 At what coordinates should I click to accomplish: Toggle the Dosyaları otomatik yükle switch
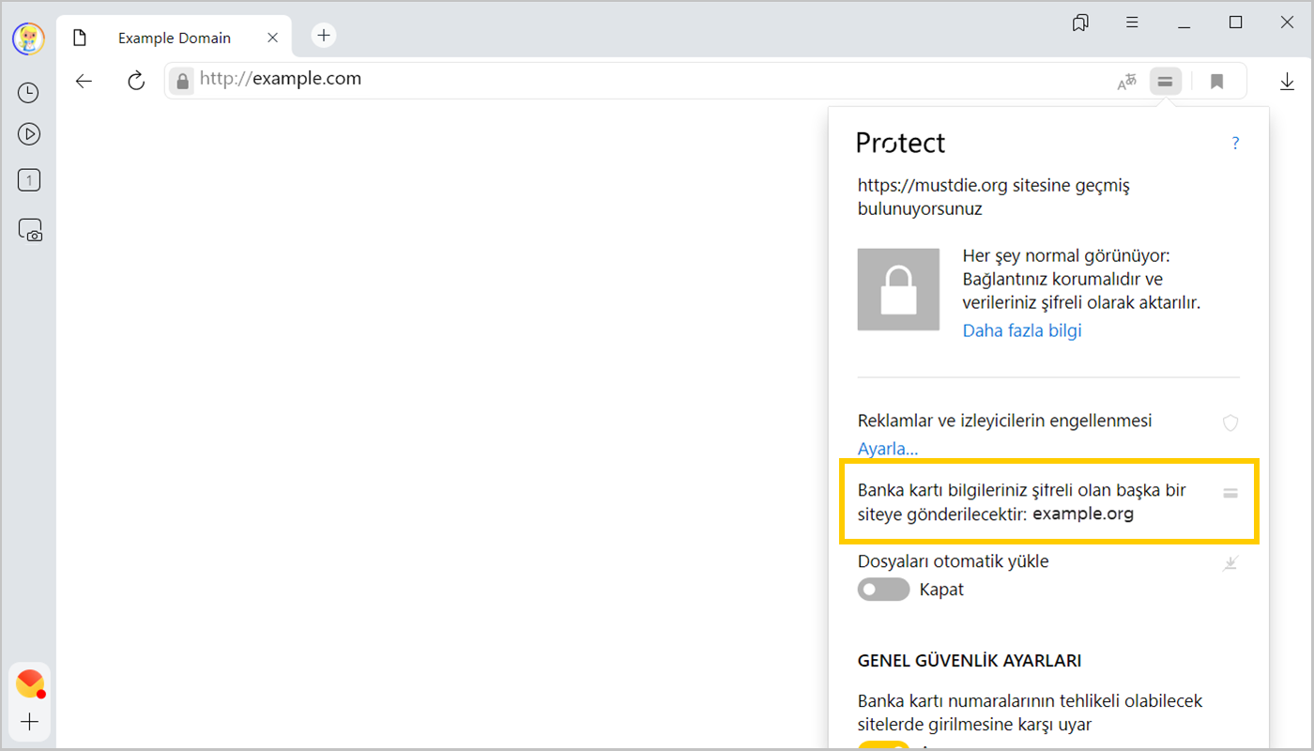(x=883, y=590)
